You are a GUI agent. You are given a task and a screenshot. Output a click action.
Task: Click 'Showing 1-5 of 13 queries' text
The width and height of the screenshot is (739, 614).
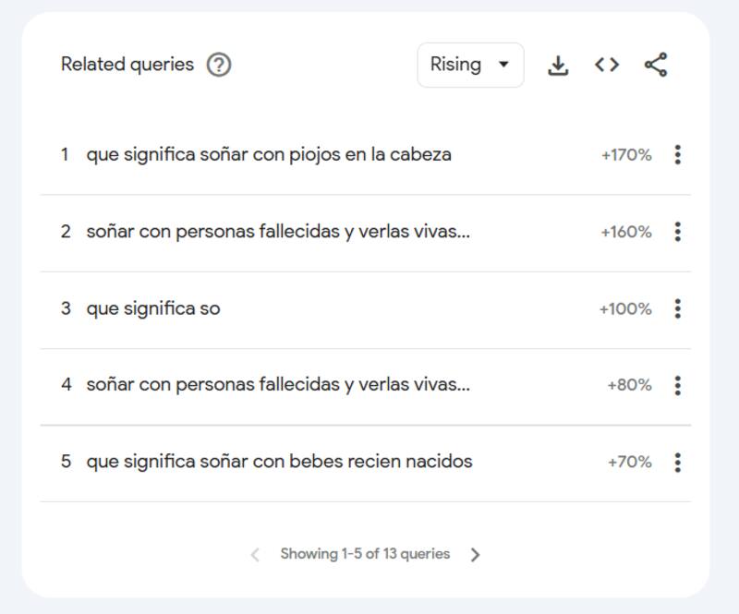click(365, 555)
